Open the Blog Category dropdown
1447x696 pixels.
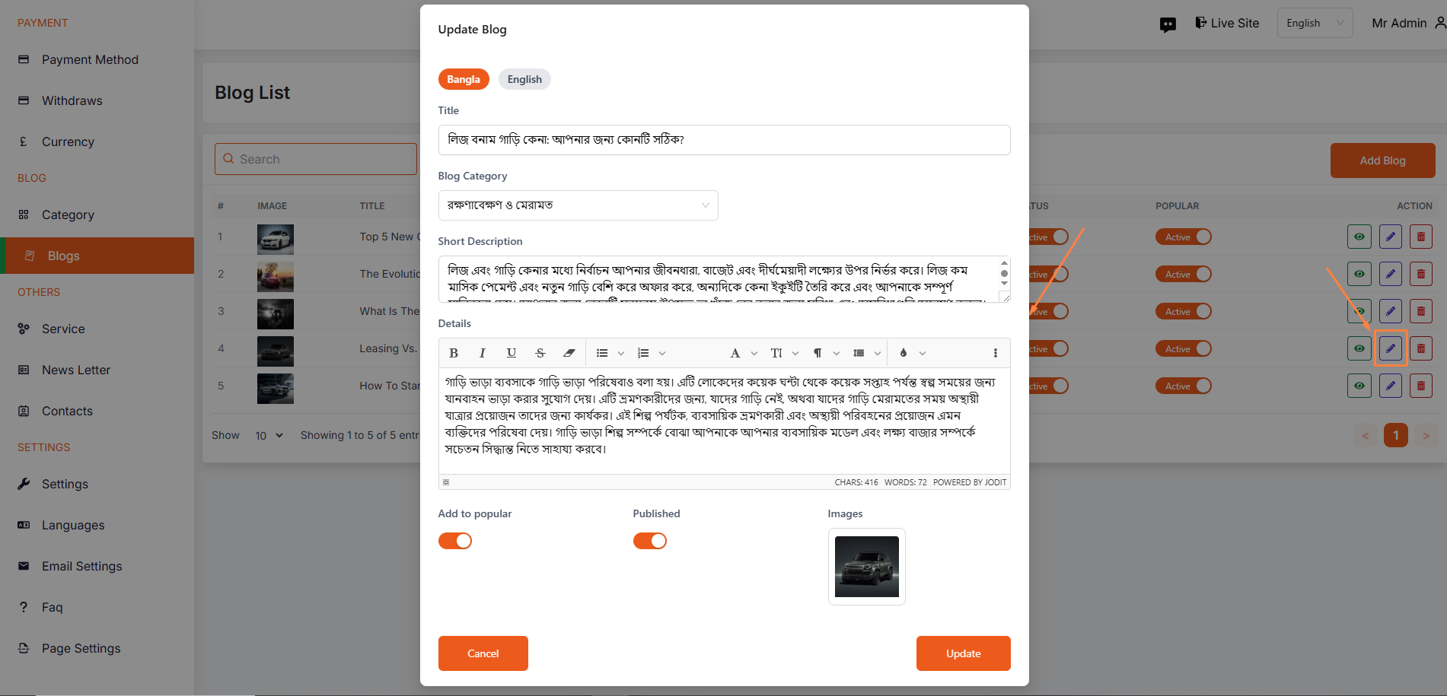click(x=578, y=205)
